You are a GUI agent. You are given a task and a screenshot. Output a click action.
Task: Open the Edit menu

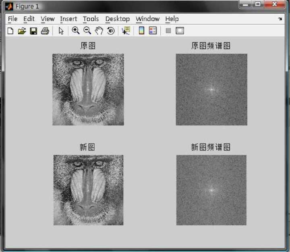pos(29,19)
